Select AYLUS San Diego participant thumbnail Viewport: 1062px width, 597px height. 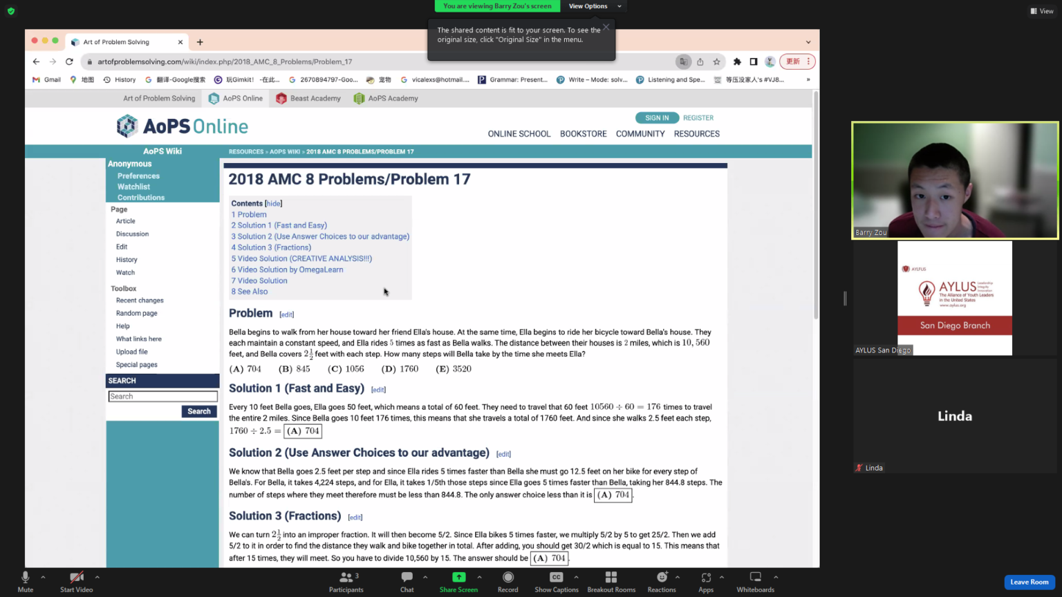(x=955, y=298)
